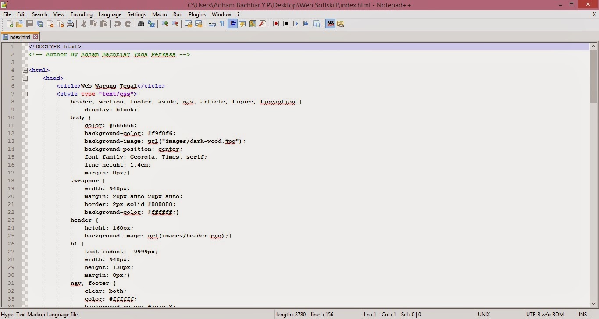Cut the selection with scissors icon
This screenshot has height=319, width=599.
pos(83,24)
